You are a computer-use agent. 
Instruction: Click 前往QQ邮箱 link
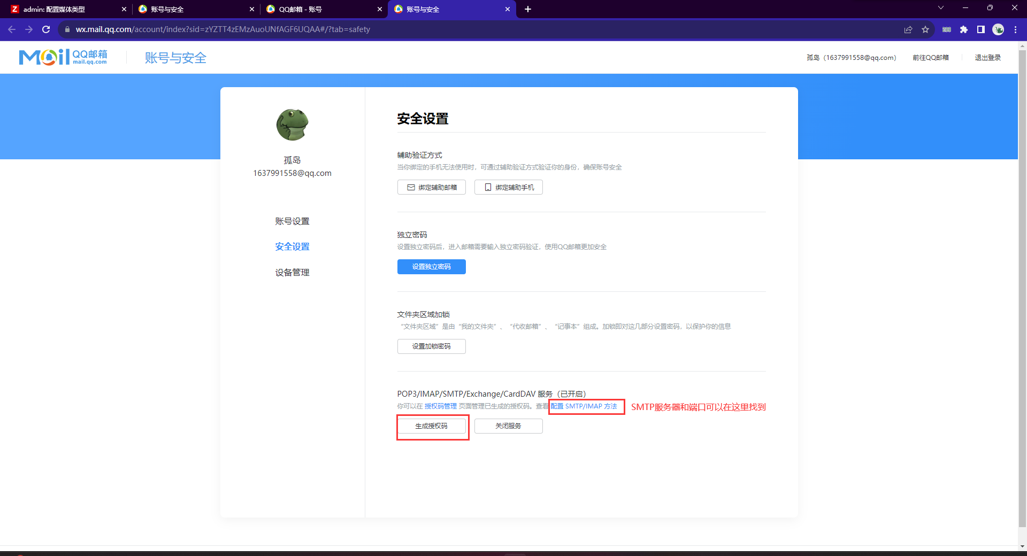pyautogui.click(x=931, y=57)
